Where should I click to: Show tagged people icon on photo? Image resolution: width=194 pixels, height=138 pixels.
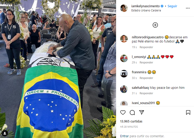[5, 133]
